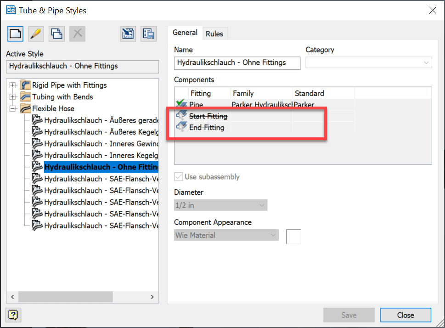Click the End Fitting row label
The width and height of the screenshot is (445, 328).
pyautogui.click(x=207, y=128)
